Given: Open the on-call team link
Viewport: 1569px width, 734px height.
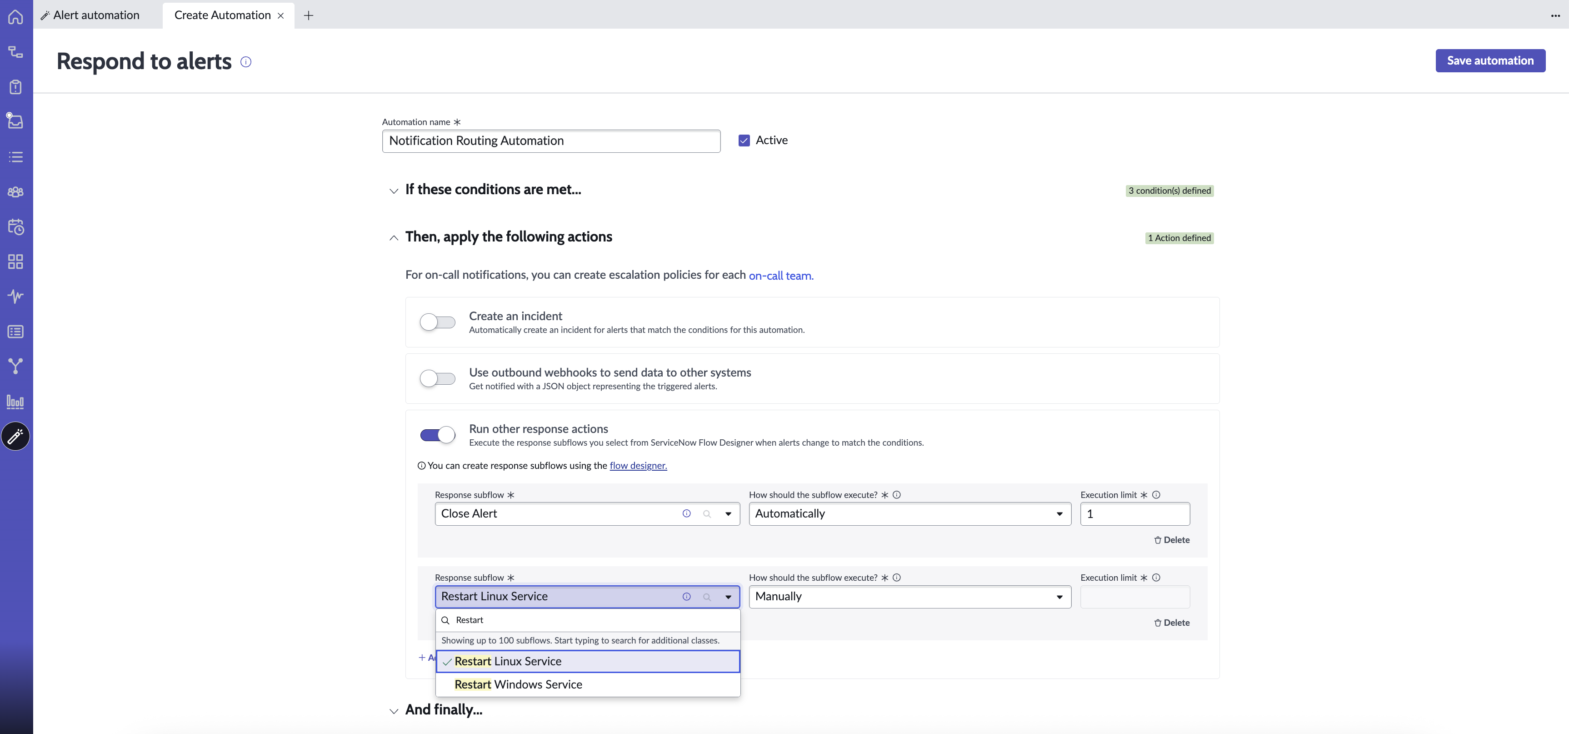Looking at the screenshot, I should [x=781, y=276].
